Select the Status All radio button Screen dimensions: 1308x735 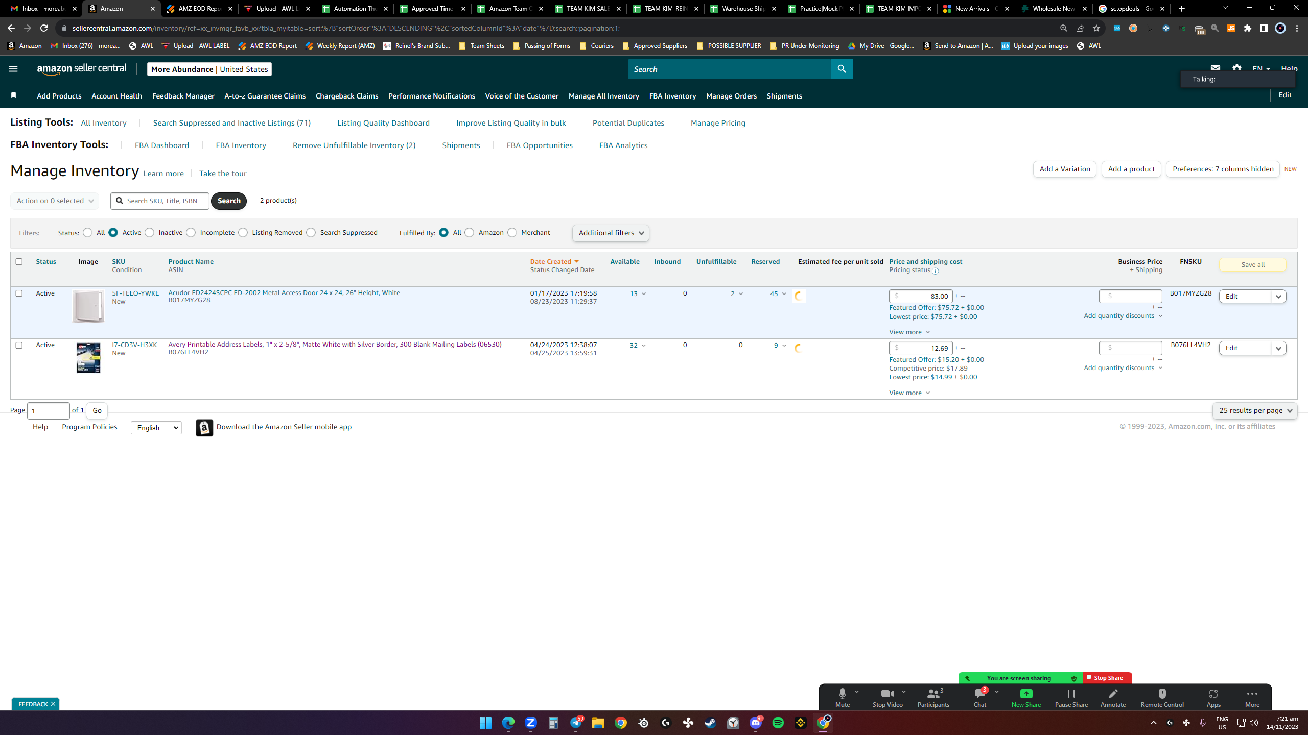(x=87, y=233)
